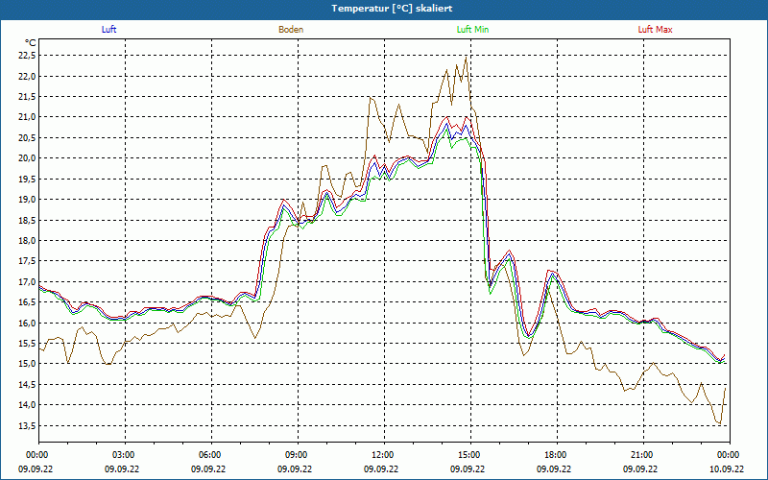Click the 16,0 y-axis value

point(26,323)
